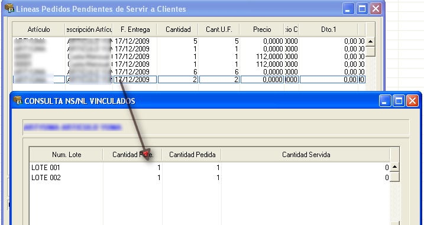This screenshot has width=424, height=225.
Task: Click the Lineas Pedidos window title icon
Action: click(9, 8)
